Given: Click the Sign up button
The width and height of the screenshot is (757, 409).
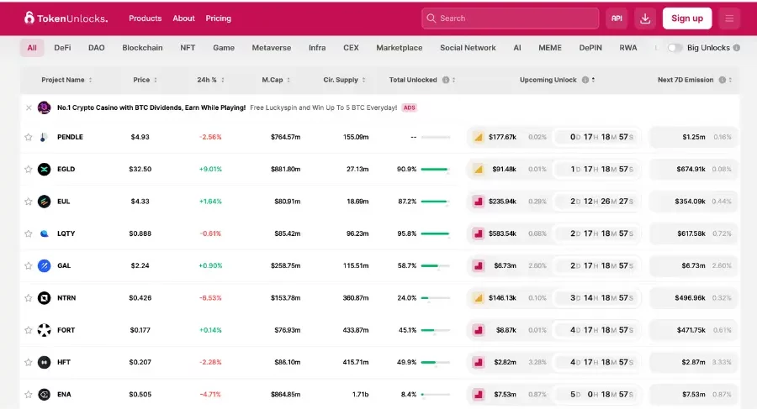Looking at the screenshot, I should (687, 18).
